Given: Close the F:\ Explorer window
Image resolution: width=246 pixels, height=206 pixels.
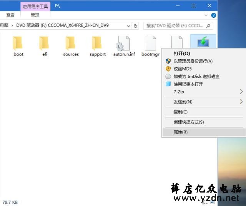Looking at the screenshot, I should [x=209, y=6].
